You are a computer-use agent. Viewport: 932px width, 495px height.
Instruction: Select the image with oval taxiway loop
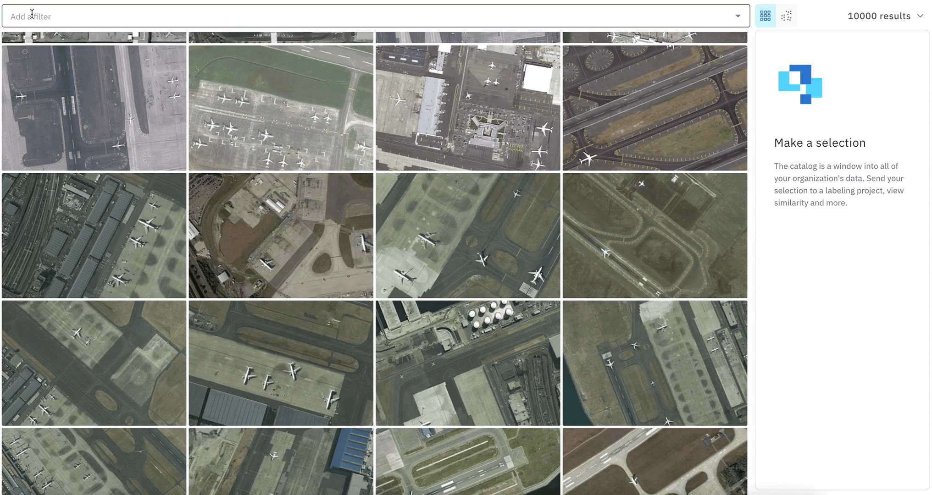point(655,236)
